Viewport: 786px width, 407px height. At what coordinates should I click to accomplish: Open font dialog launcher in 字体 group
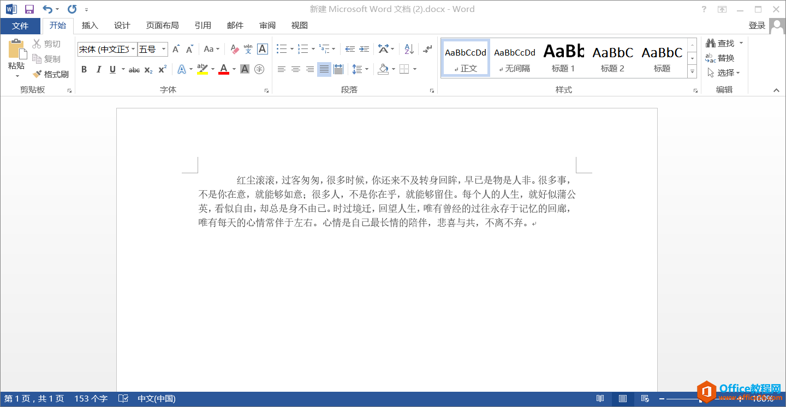pos(266,90)
